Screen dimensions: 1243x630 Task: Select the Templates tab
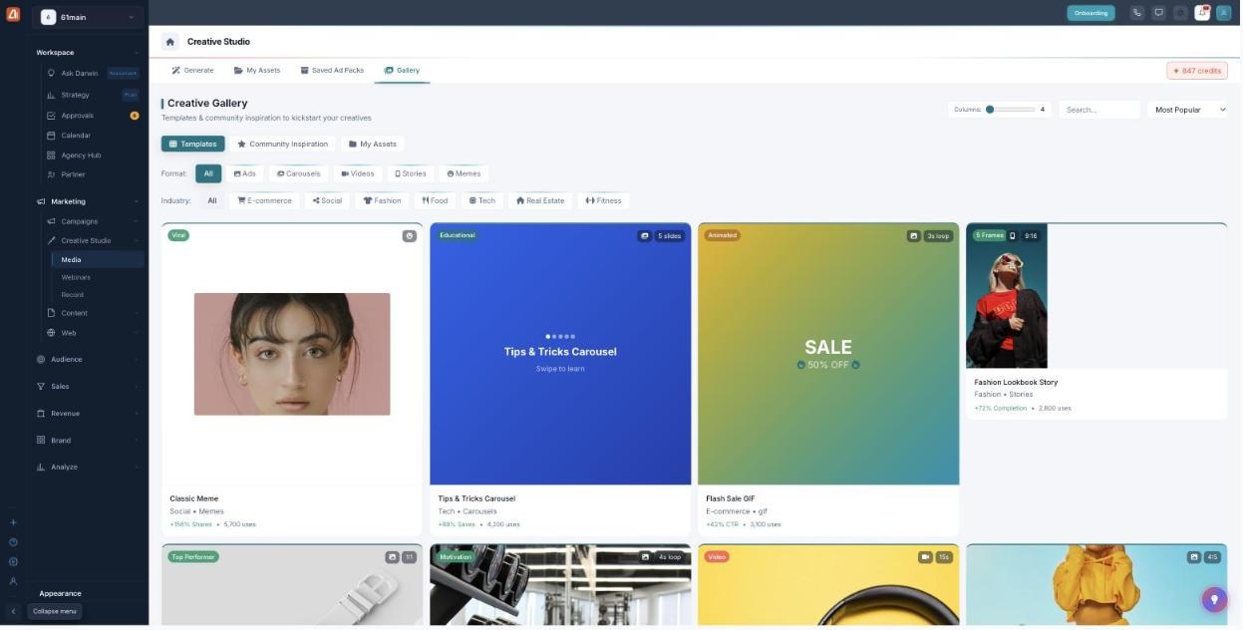[193, 144]
